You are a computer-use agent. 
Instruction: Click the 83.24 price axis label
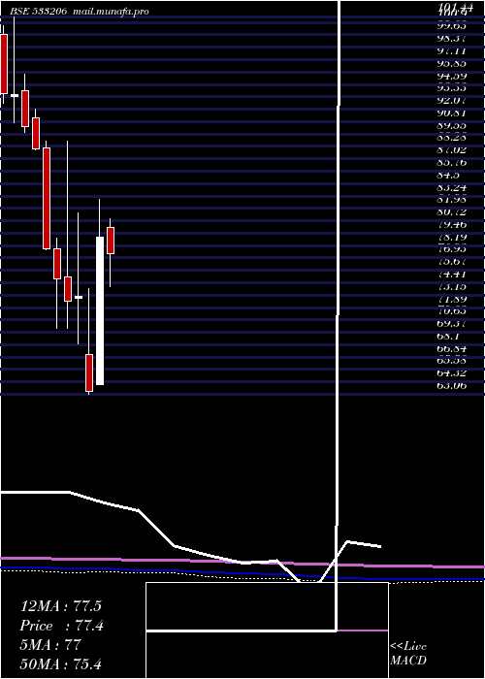pos(452,187)
